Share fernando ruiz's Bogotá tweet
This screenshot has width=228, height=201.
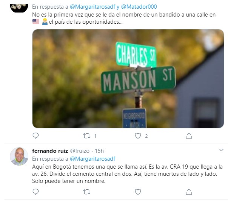coord(189,192)
